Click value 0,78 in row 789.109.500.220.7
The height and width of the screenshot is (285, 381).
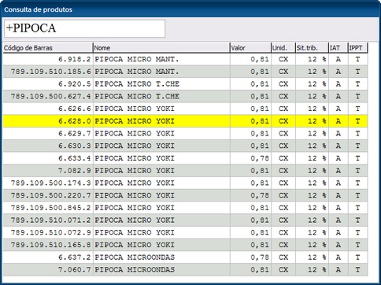[x=260, y=195]
